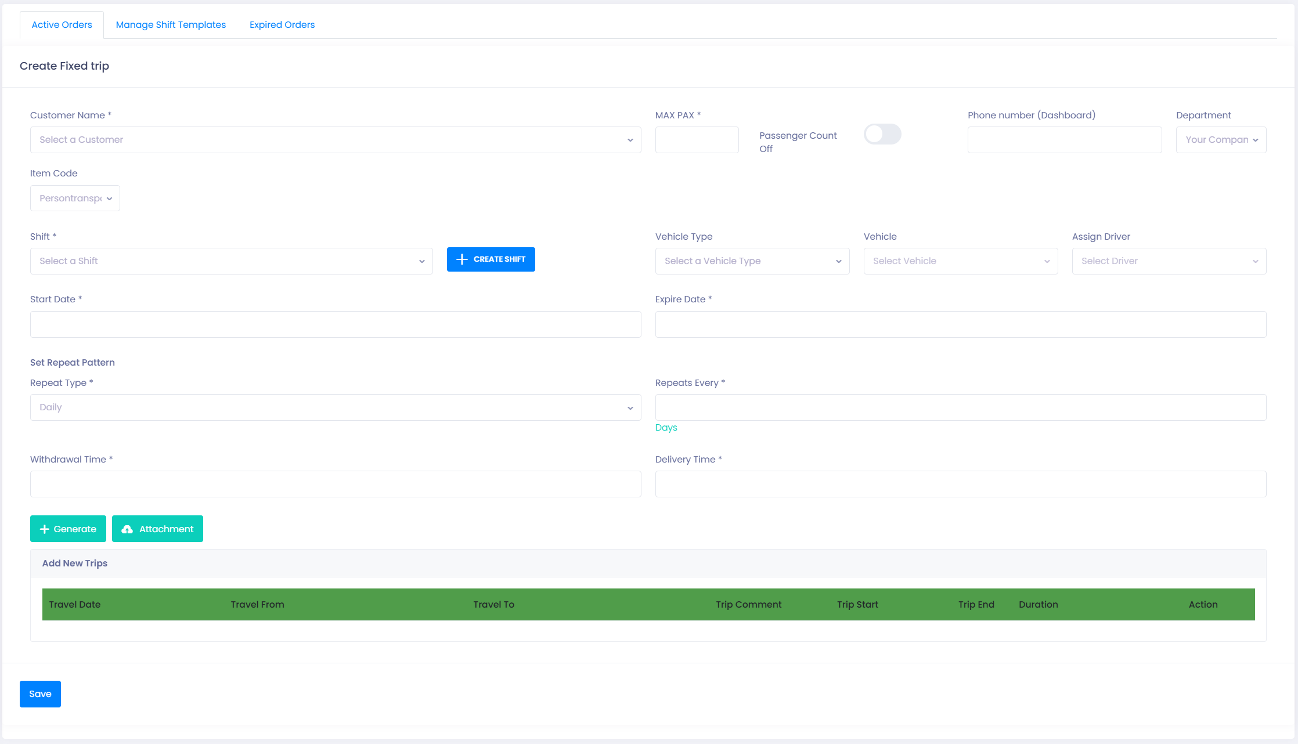Select the Active Orders tab
1298x744 pixels.
tap(62, 25)
